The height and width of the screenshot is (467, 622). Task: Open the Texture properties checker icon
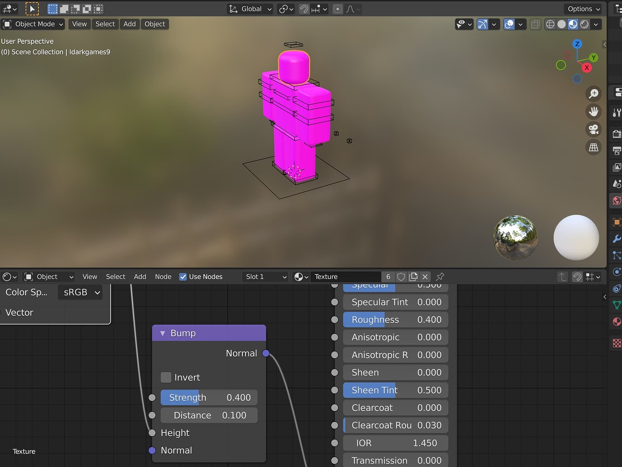pos(615,343)
